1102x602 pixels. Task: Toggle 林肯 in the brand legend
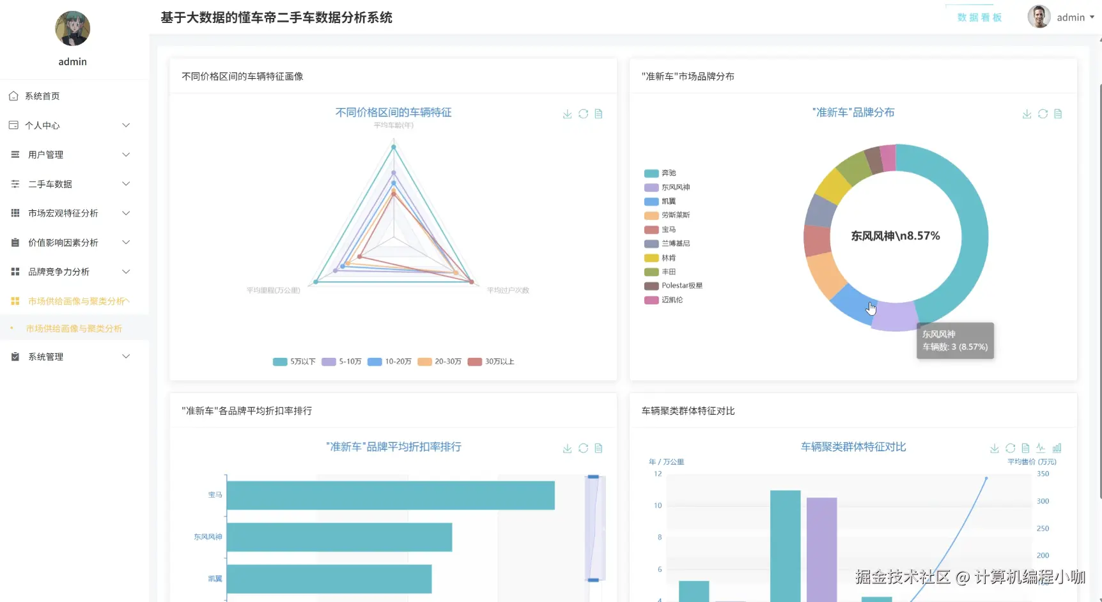point(660,258)
